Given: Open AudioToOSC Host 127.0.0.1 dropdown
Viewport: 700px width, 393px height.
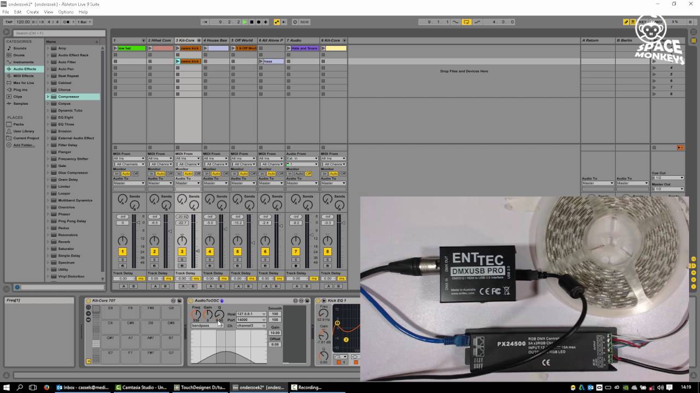Looking at the screenshot, I should (251, 314).
